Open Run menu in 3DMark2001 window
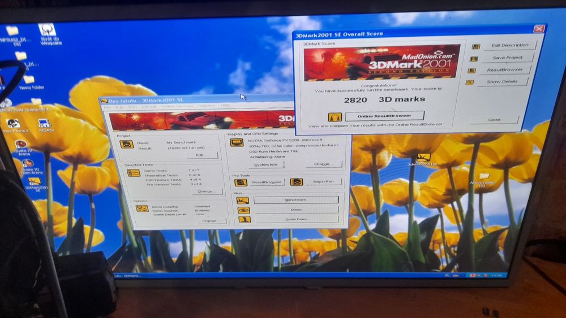The width and height of the screenshot is (566, 318). pyautogui.click(x=132, y=107)
